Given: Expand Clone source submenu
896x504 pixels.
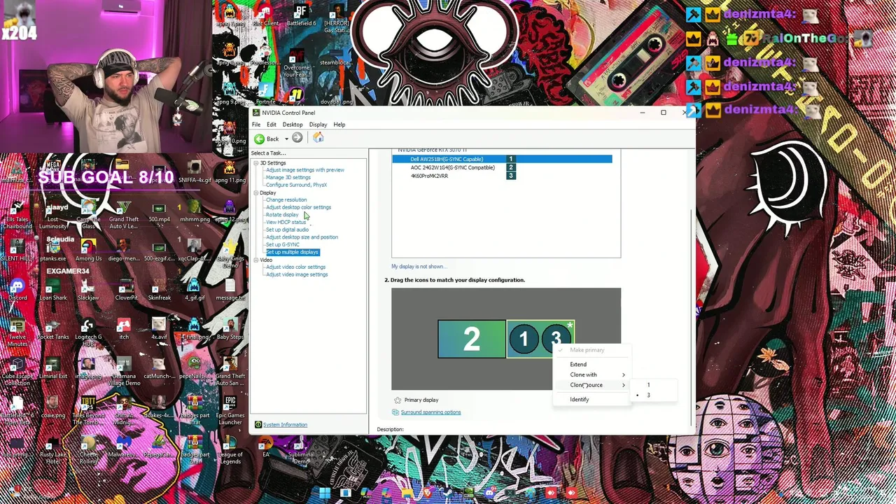Looking at the screenshot, I should click(592, 386).
